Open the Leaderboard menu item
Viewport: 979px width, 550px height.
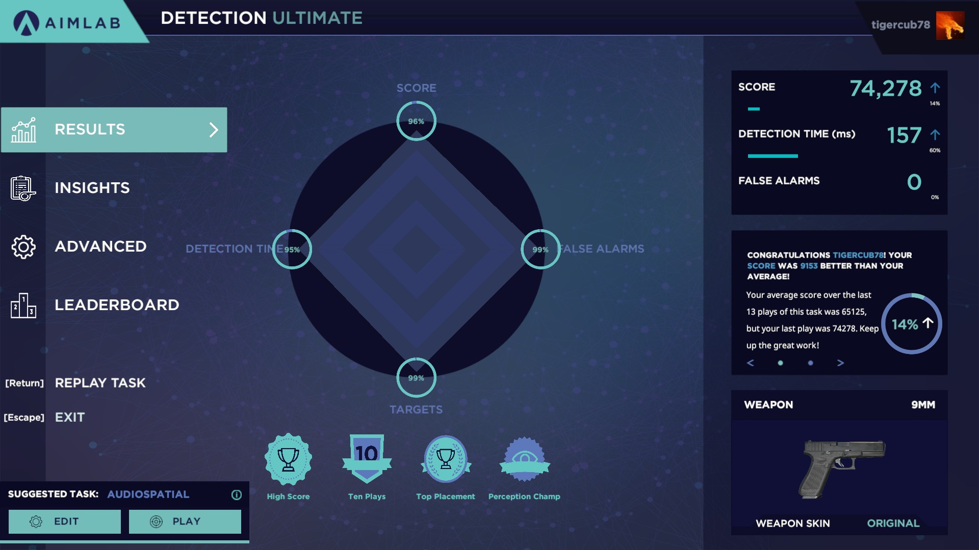[x=117, y=305]
